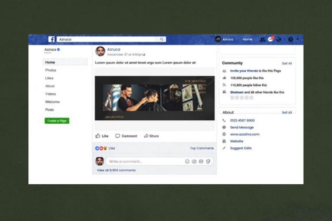Screen dimensions: 332x221
Task: Click the 1.6M reactions count
Action: point(112,148)
